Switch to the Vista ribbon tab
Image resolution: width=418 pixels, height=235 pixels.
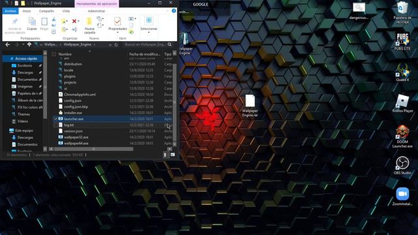[x=66, y=11]
